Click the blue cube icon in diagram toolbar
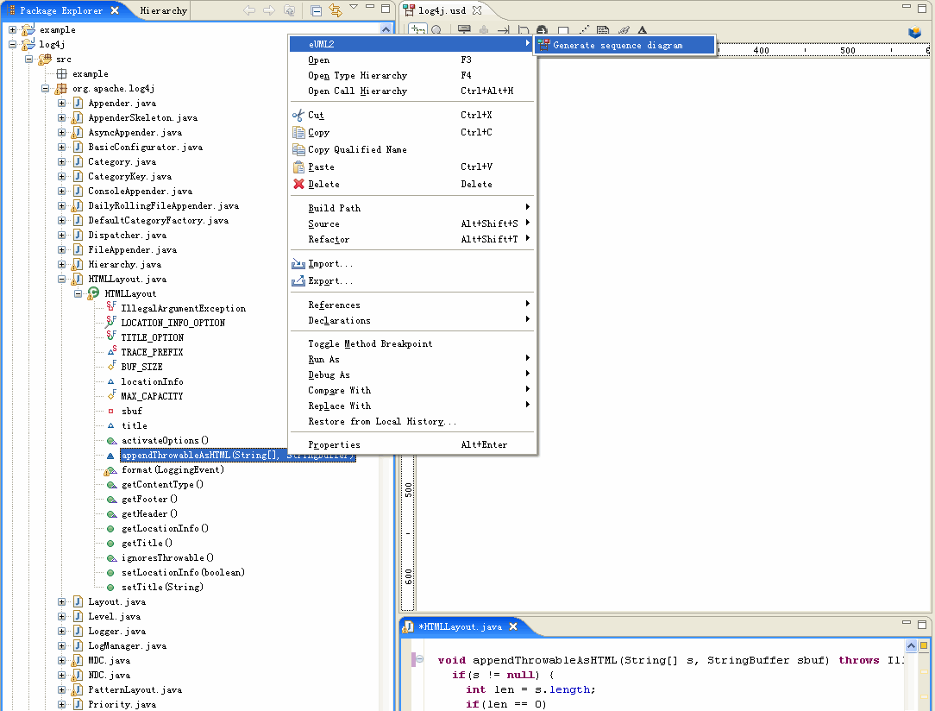Image resolution: width=935 pixels, height=711 pixels. [914, 32]
